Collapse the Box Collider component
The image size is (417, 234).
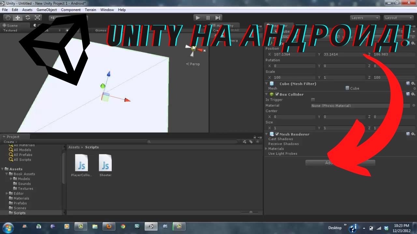pos(266,94)
